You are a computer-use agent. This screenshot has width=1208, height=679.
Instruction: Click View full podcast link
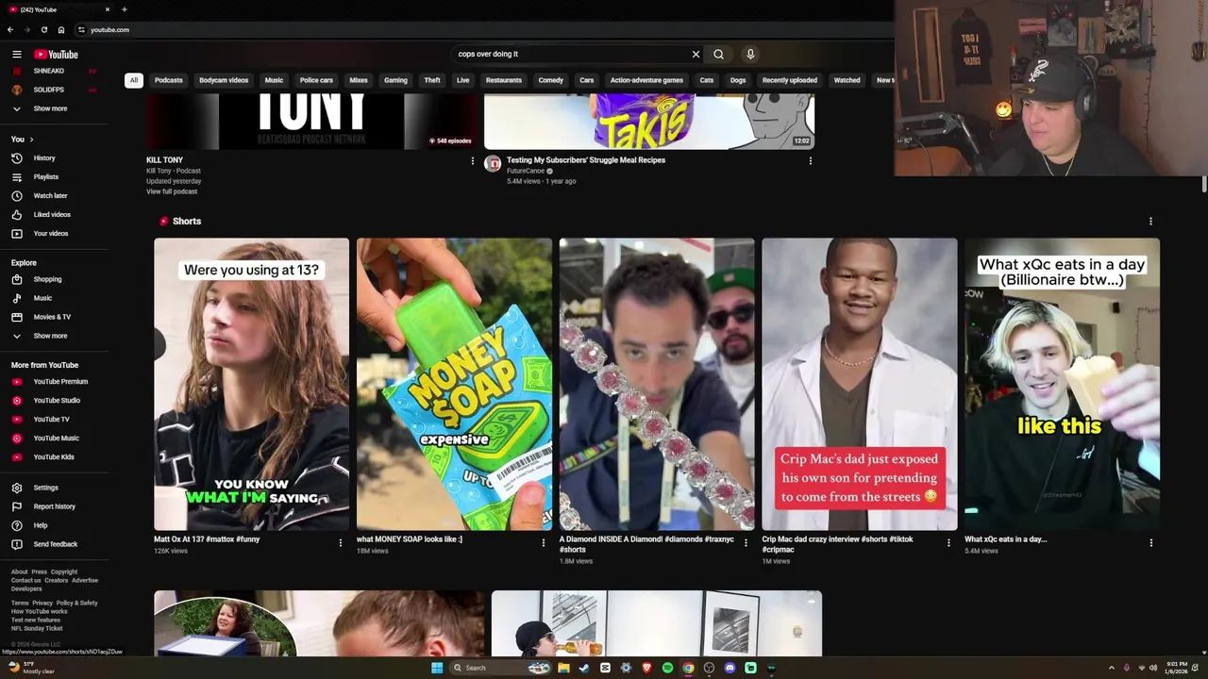(172, 191)
